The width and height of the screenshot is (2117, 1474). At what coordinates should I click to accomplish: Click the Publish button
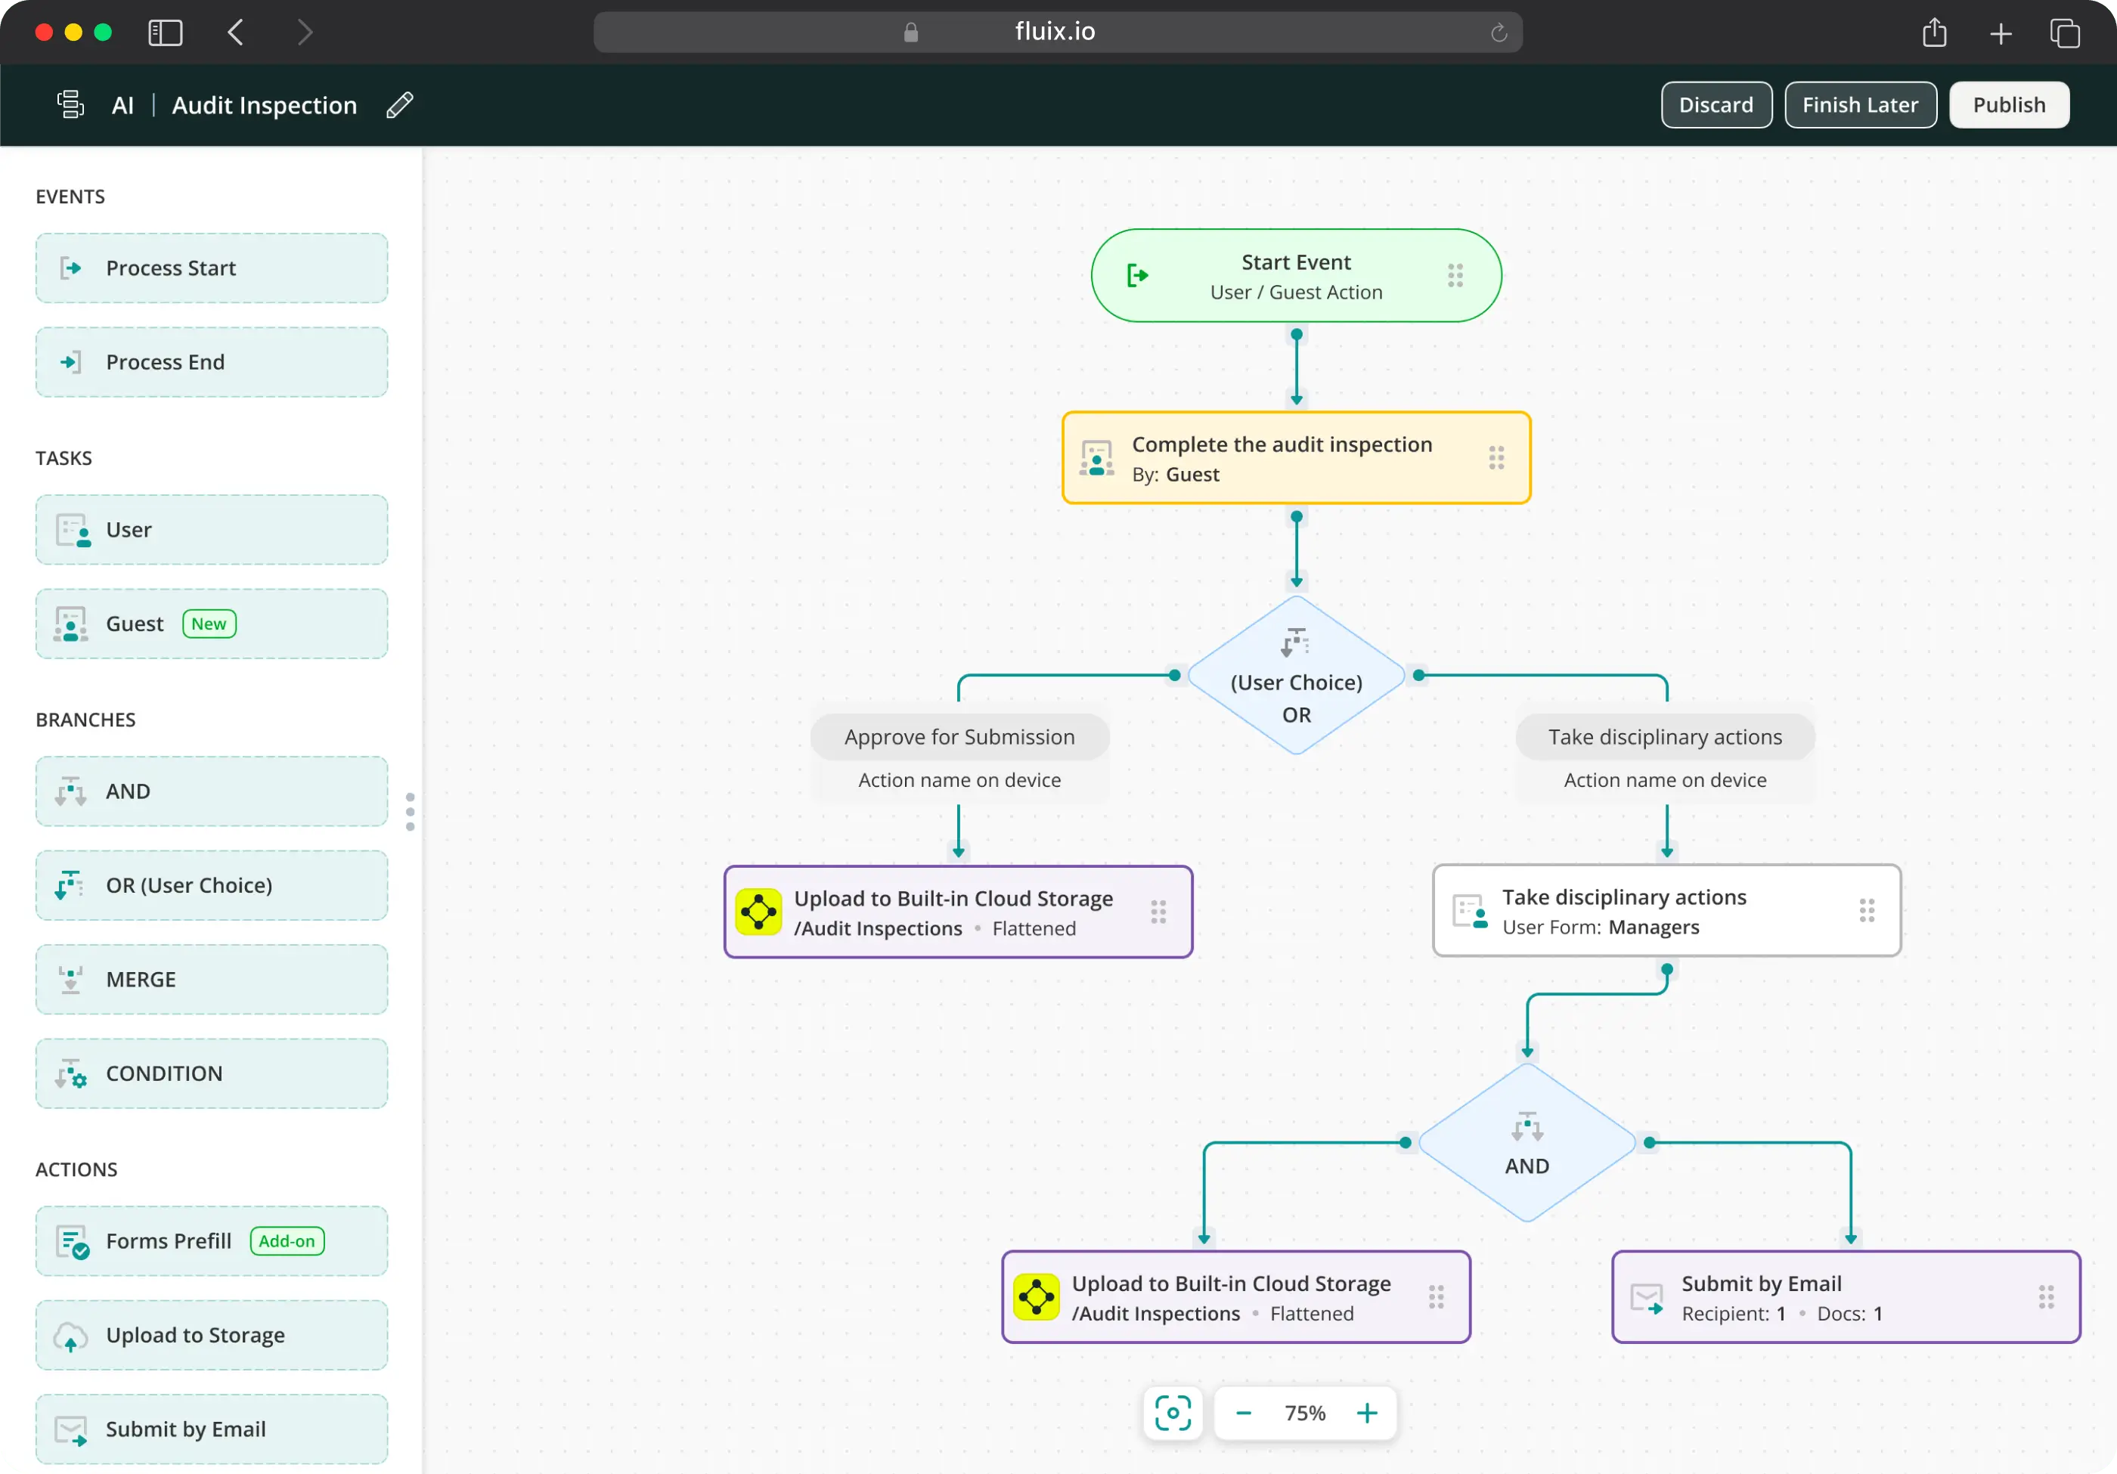coord(2008,105)
